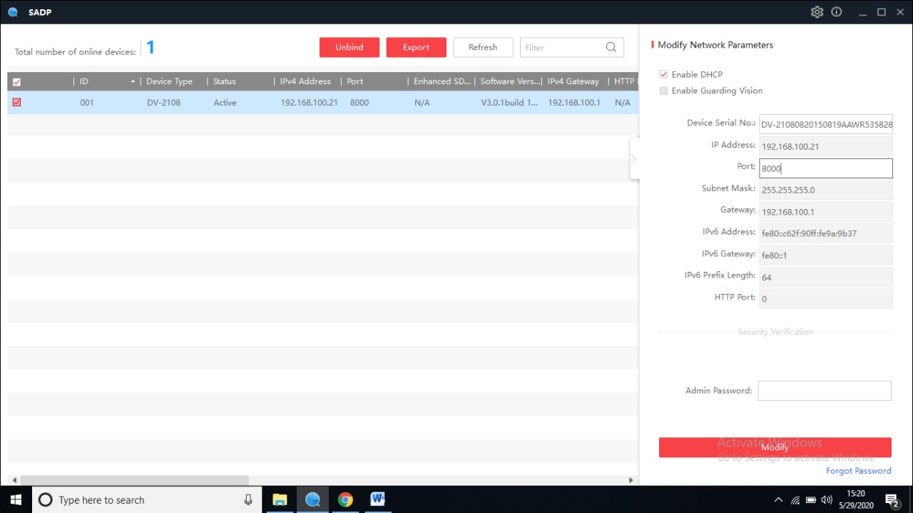Open the SADP settings gear icon
The height and width of the screenshot is (513, 913).
[x=817, y=12]
